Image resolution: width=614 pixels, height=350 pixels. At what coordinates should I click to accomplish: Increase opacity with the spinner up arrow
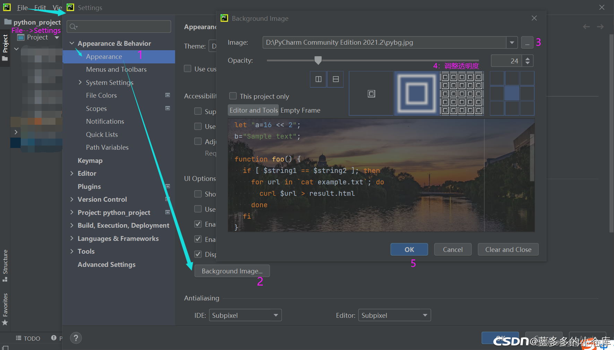point(528,59)
